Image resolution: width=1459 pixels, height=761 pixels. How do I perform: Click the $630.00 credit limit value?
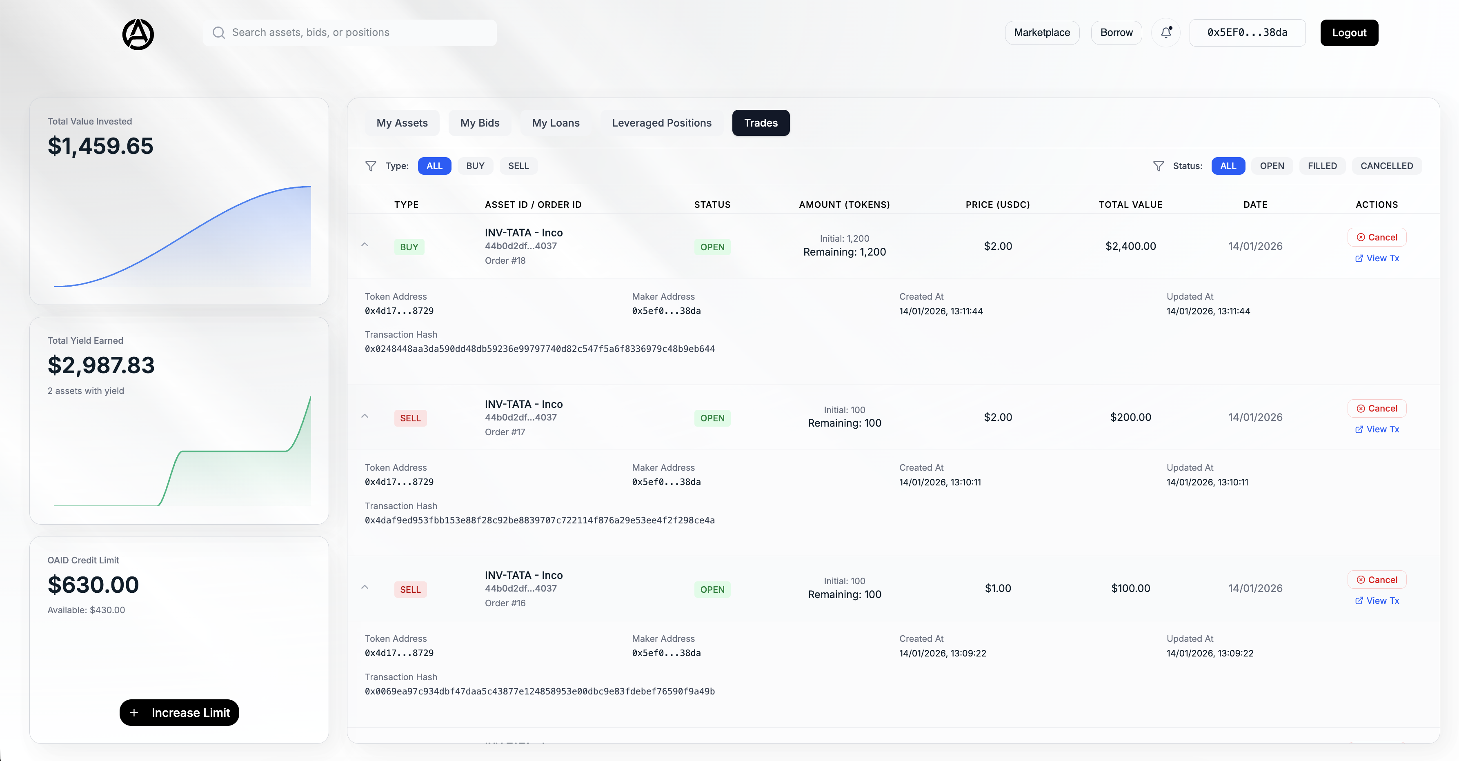[x=93, y=585]
